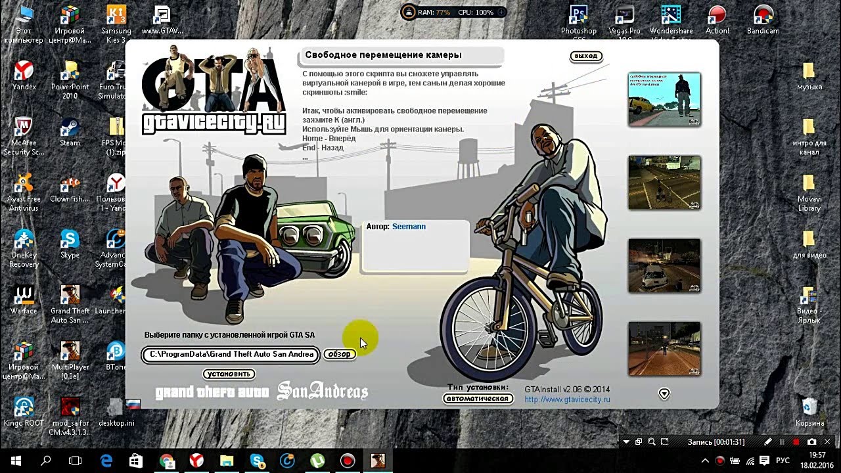Open Task View on taskbar
The height and width of the screenshot is (473, 841).
click(76, 461)
